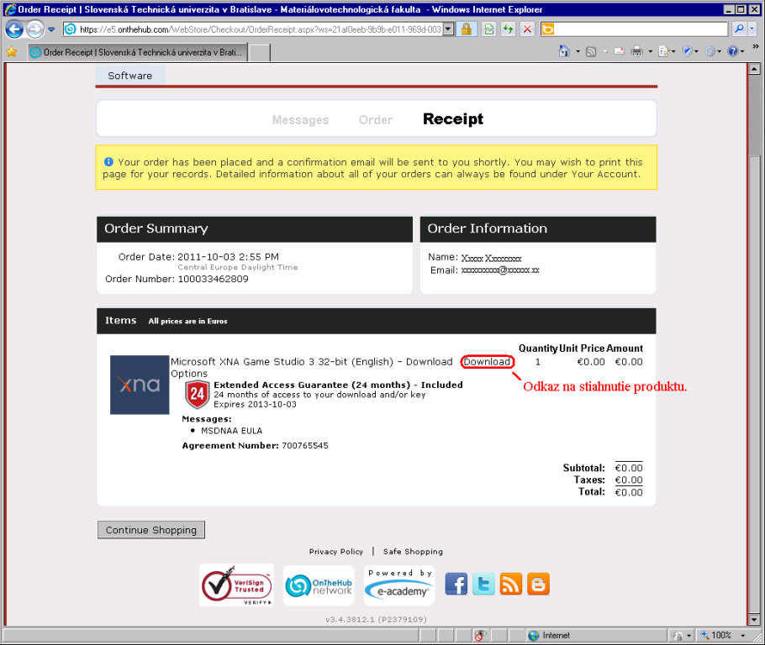Expand the Print options dropdown arrow

pos(651,51)
